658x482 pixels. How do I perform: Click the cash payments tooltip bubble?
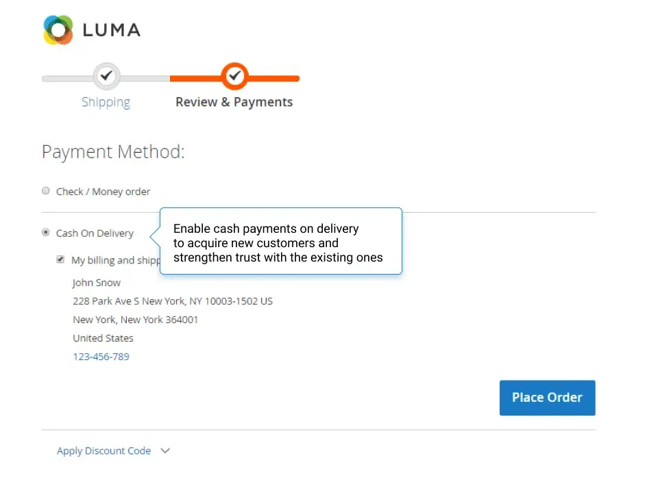[x=280, y=242]
